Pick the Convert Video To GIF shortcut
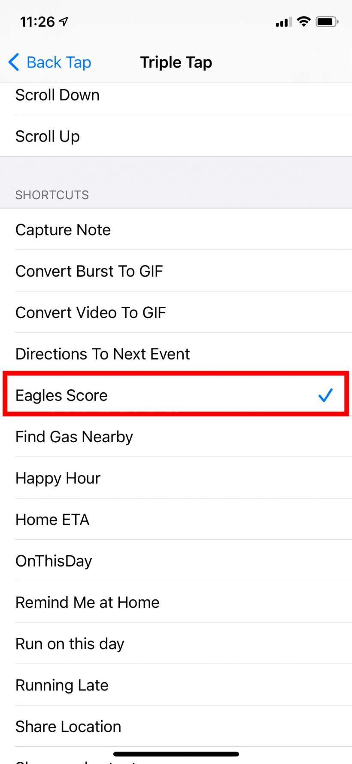352x764 pixels. point(91,312)
